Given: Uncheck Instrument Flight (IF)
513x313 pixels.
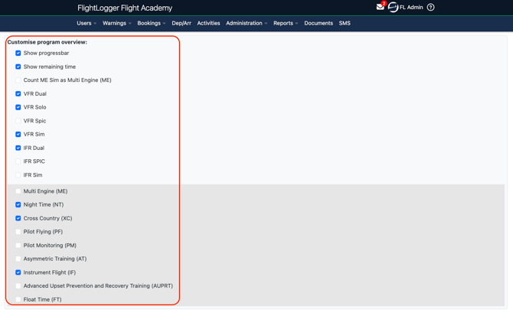Looking at the screenshot, I should (x=18, y=272).
